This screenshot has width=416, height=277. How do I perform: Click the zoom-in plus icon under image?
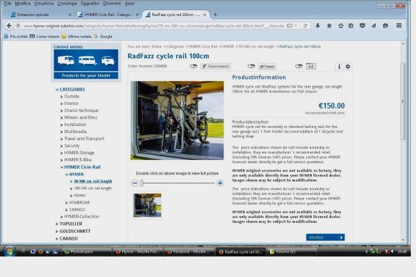click(x=220, y=183)
